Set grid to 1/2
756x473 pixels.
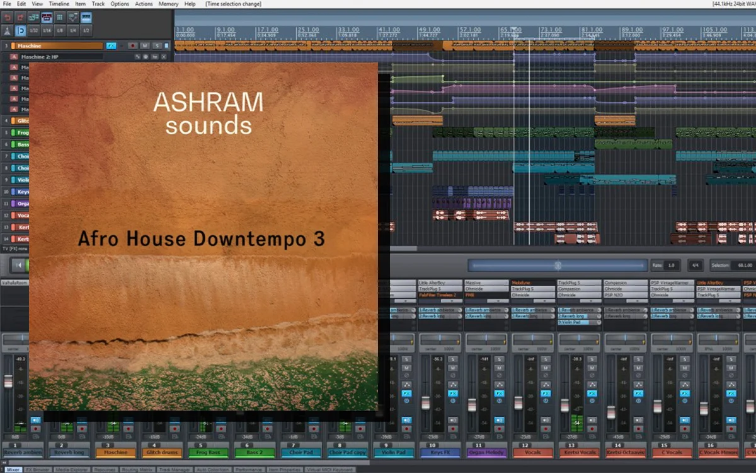(x=86, y=30)
